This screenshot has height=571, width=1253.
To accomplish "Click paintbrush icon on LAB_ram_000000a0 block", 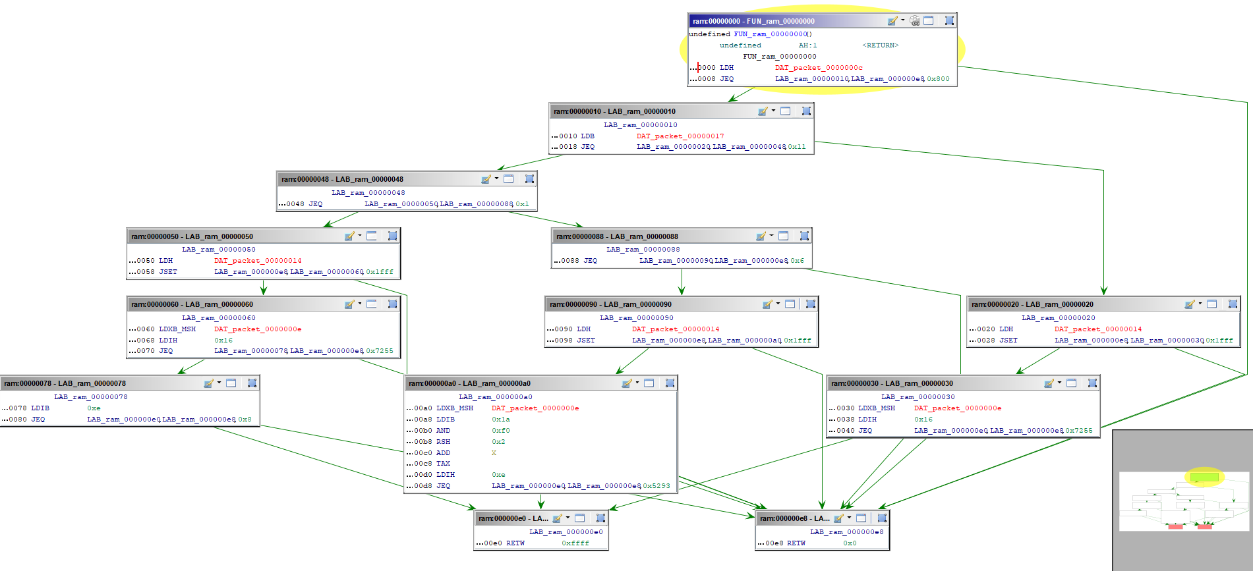I will (626, 383).
